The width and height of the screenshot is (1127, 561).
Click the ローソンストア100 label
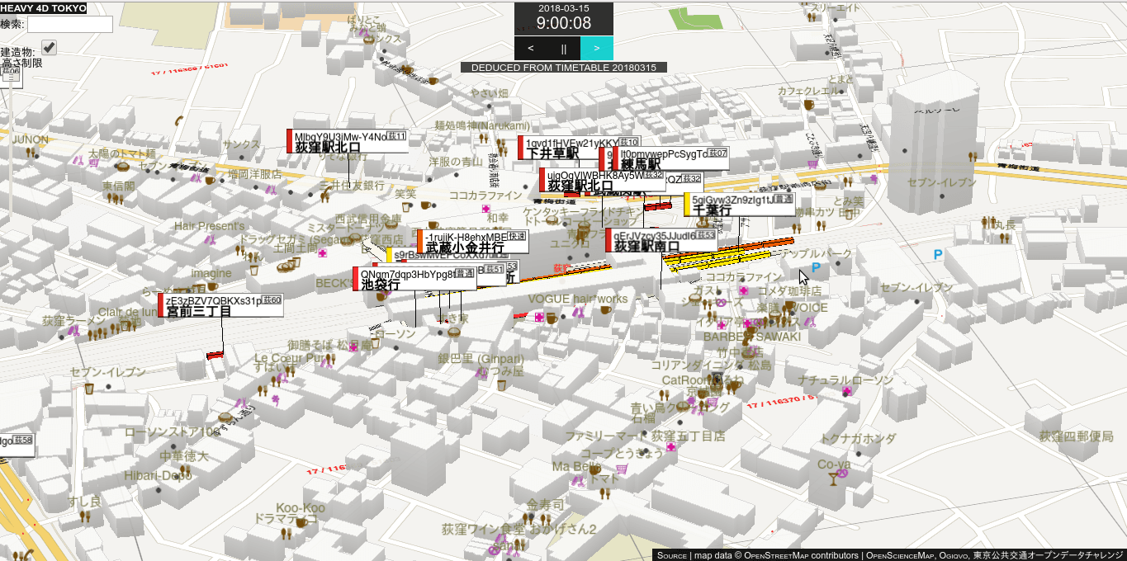tap(173, 431)
